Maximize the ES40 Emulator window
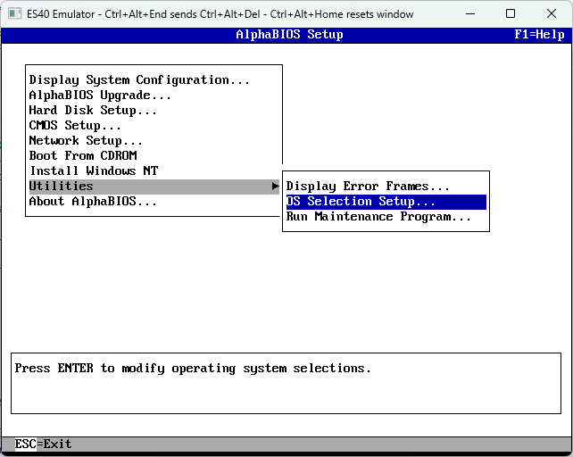The width and height of the screenshot is (573, 457). tap(511, 14)
